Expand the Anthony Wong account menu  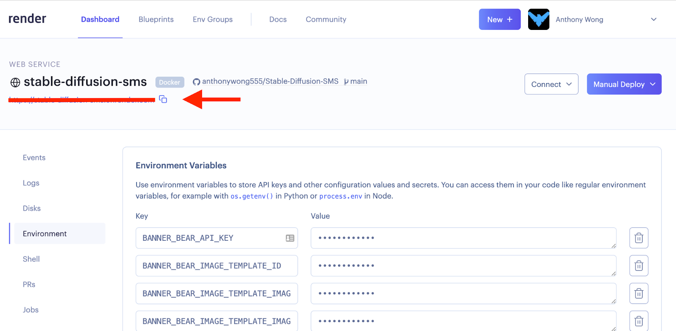click(x=654, y=19)
